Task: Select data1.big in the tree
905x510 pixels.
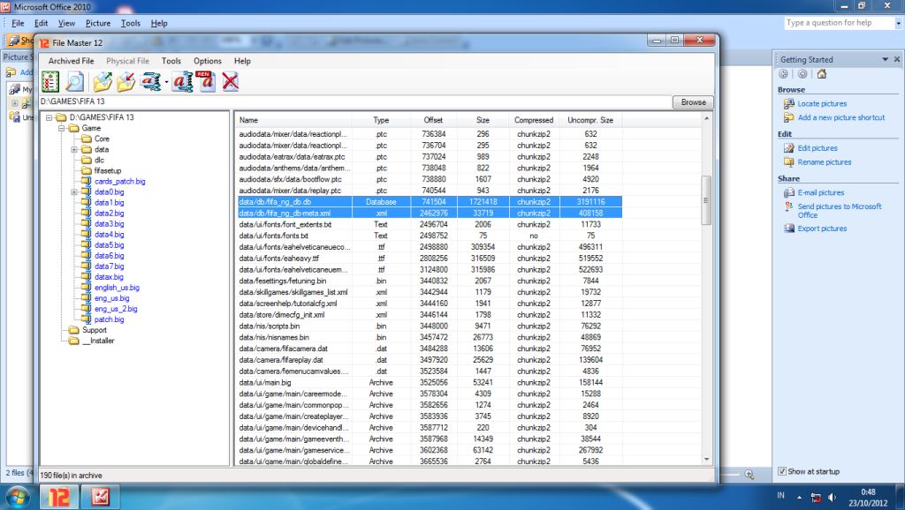Action: (109, 203)
